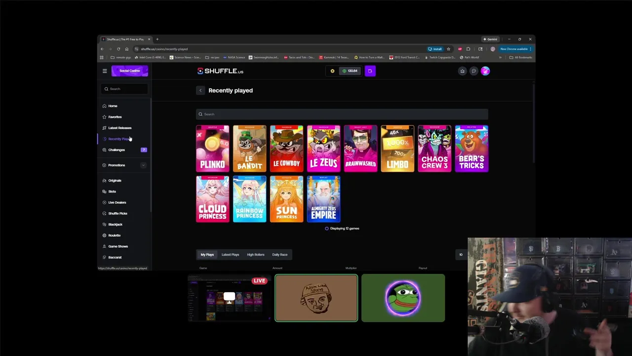Select the LIVE screen-share thumbnail
The height and width of the screenshot is (356, 632).
pyautogui.click(x=230, y=298)
